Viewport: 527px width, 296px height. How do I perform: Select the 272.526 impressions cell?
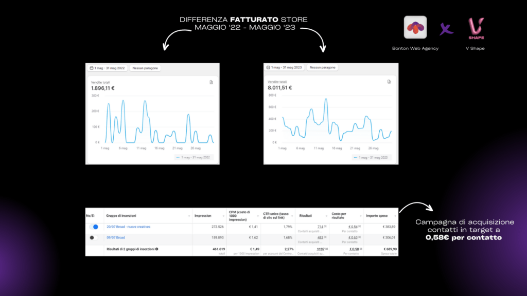[218, 227]
